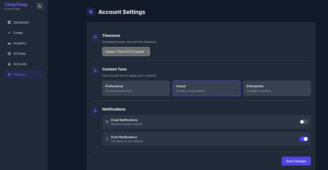This screenshot has width=328, height=170.
Task: Open the Settings menu item
Action: 24,74
